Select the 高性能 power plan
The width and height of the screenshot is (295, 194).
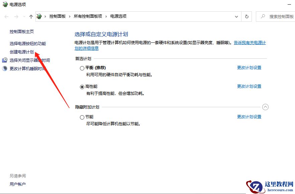click(x=82, y=86)
